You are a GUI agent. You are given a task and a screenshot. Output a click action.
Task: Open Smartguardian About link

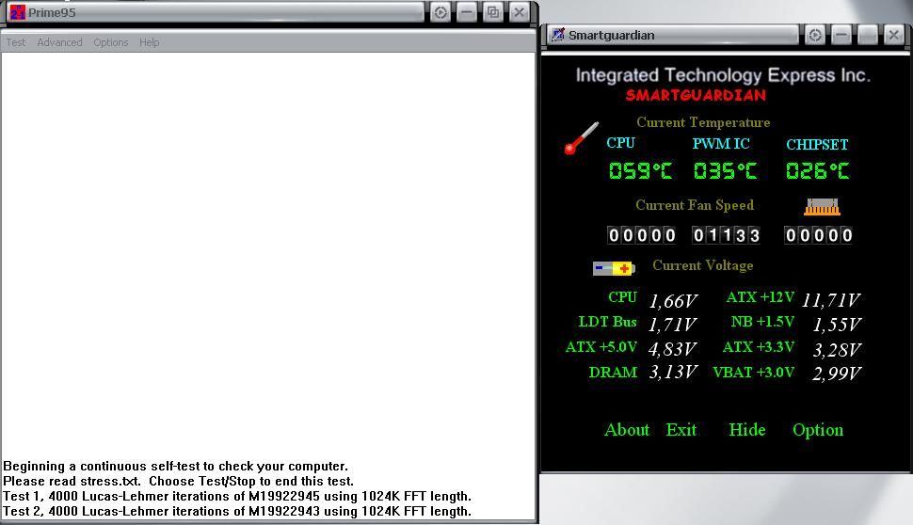(x=627, y=430)
